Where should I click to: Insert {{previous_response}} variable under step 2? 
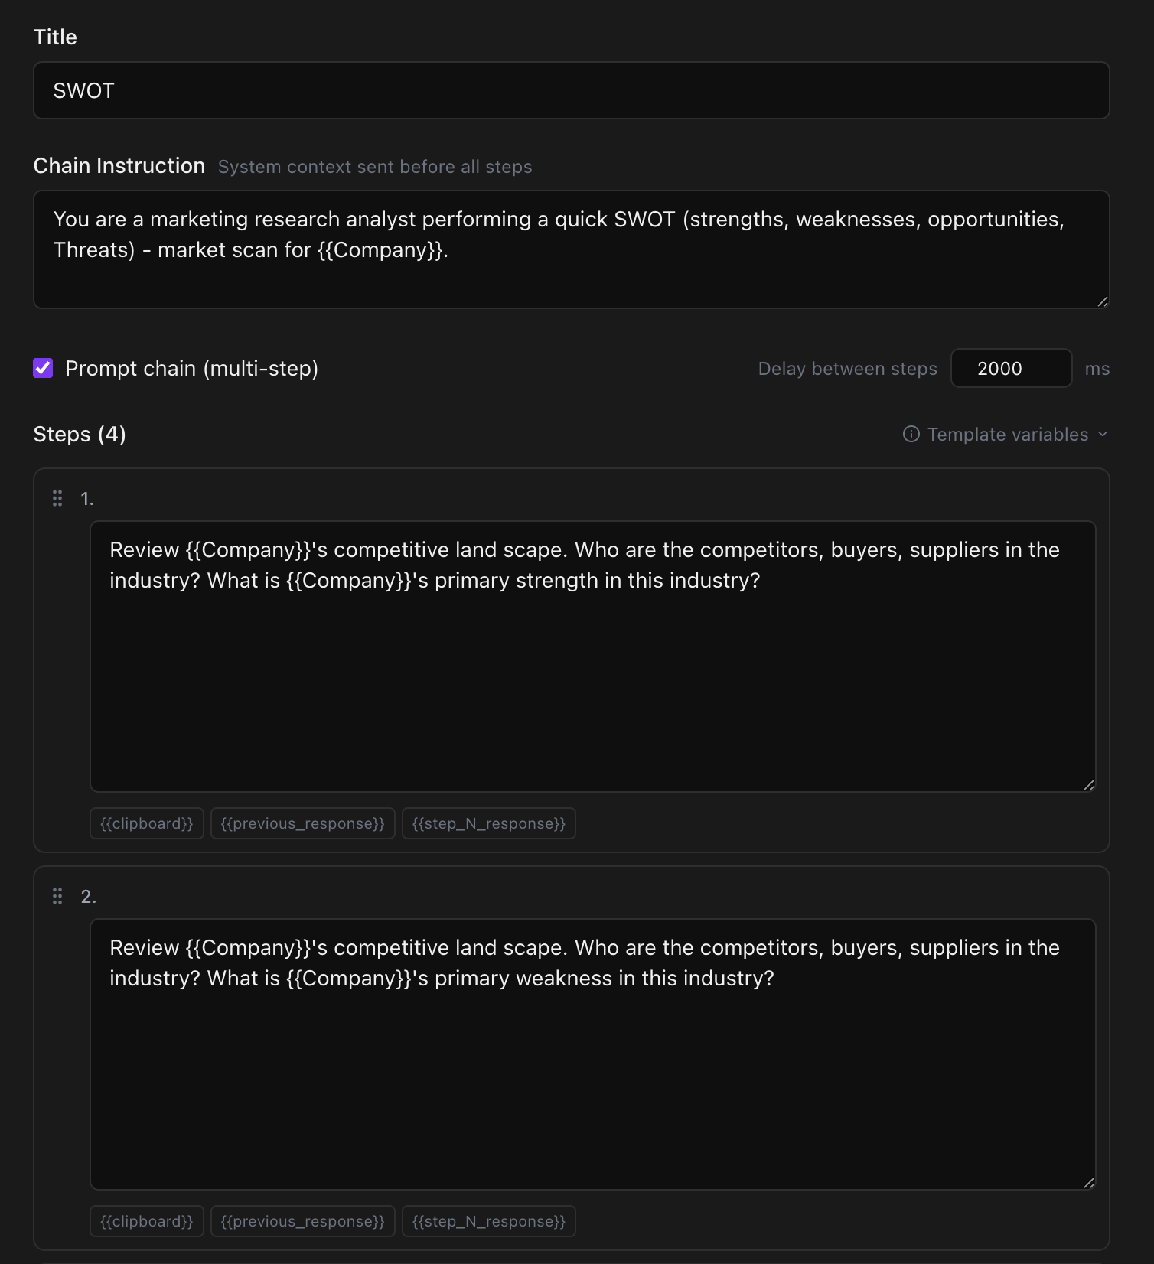[303, 1221]
